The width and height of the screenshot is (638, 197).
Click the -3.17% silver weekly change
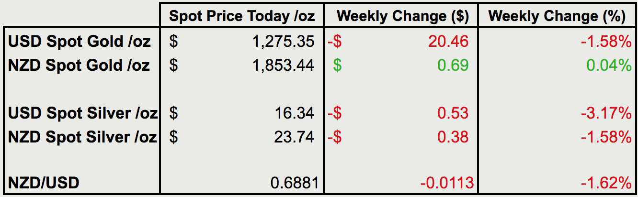[607, 113]
